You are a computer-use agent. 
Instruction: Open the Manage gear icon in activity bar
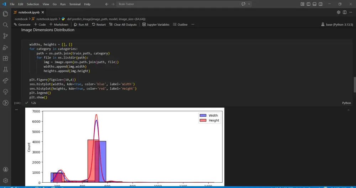pyautogui.click(x=5, y=181)
